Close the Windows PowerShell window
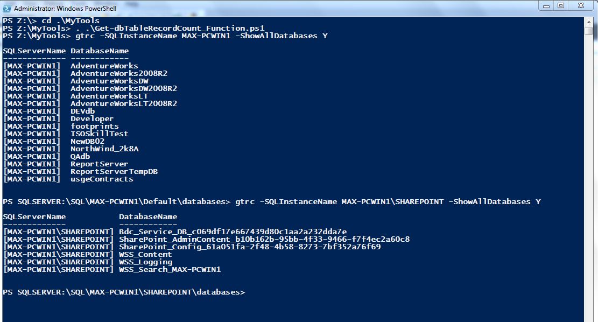 (581, 6)
